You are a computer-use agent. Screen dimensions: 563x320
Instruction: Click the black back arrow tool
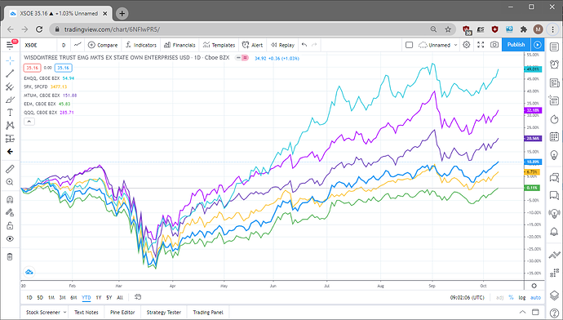[10, 152]
